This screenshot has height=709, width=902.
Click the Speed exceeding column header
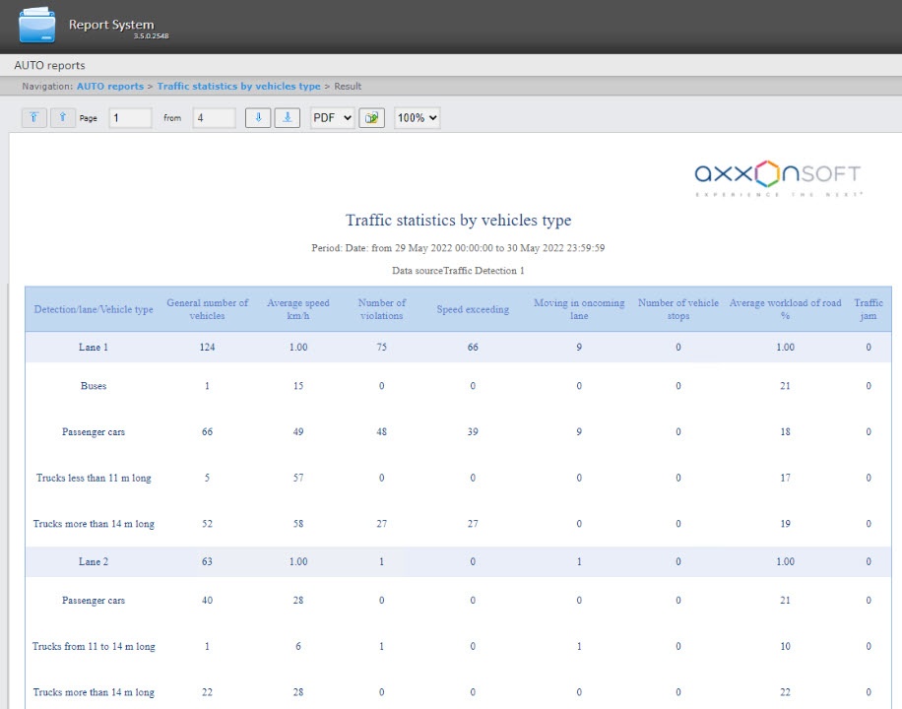[x=473, y=309]
